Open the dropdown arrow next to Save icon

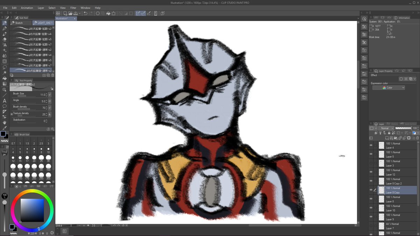[80, 13]
